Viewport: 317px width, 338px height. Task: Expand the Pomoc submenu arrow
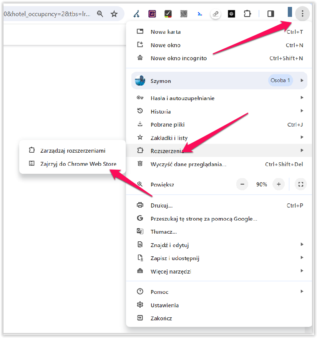pyautogui.click(x=302, y=291)
